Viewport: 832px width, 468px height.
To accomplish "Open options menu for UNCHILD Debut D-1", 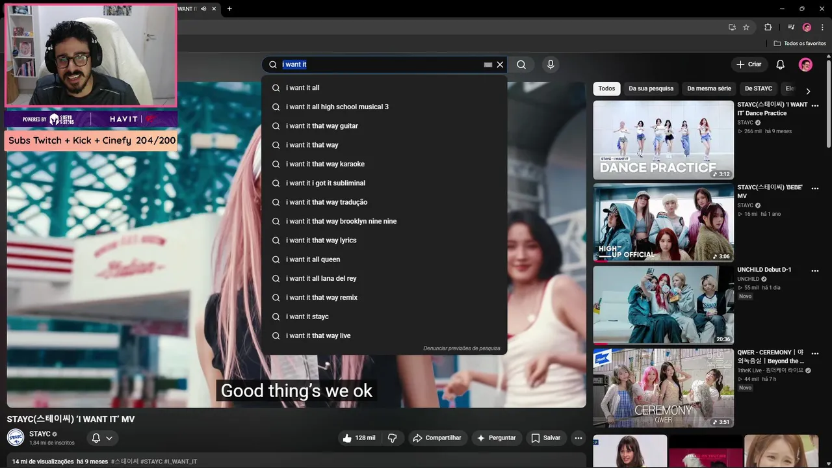I will 815,270.
